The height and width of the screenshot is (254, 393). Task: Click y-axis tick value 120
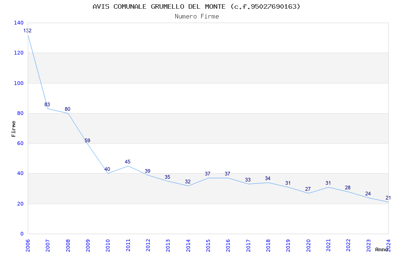19,53
